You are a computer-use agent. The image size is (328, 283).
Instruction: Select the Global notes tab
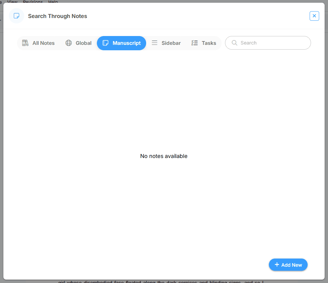pos(83,43)
